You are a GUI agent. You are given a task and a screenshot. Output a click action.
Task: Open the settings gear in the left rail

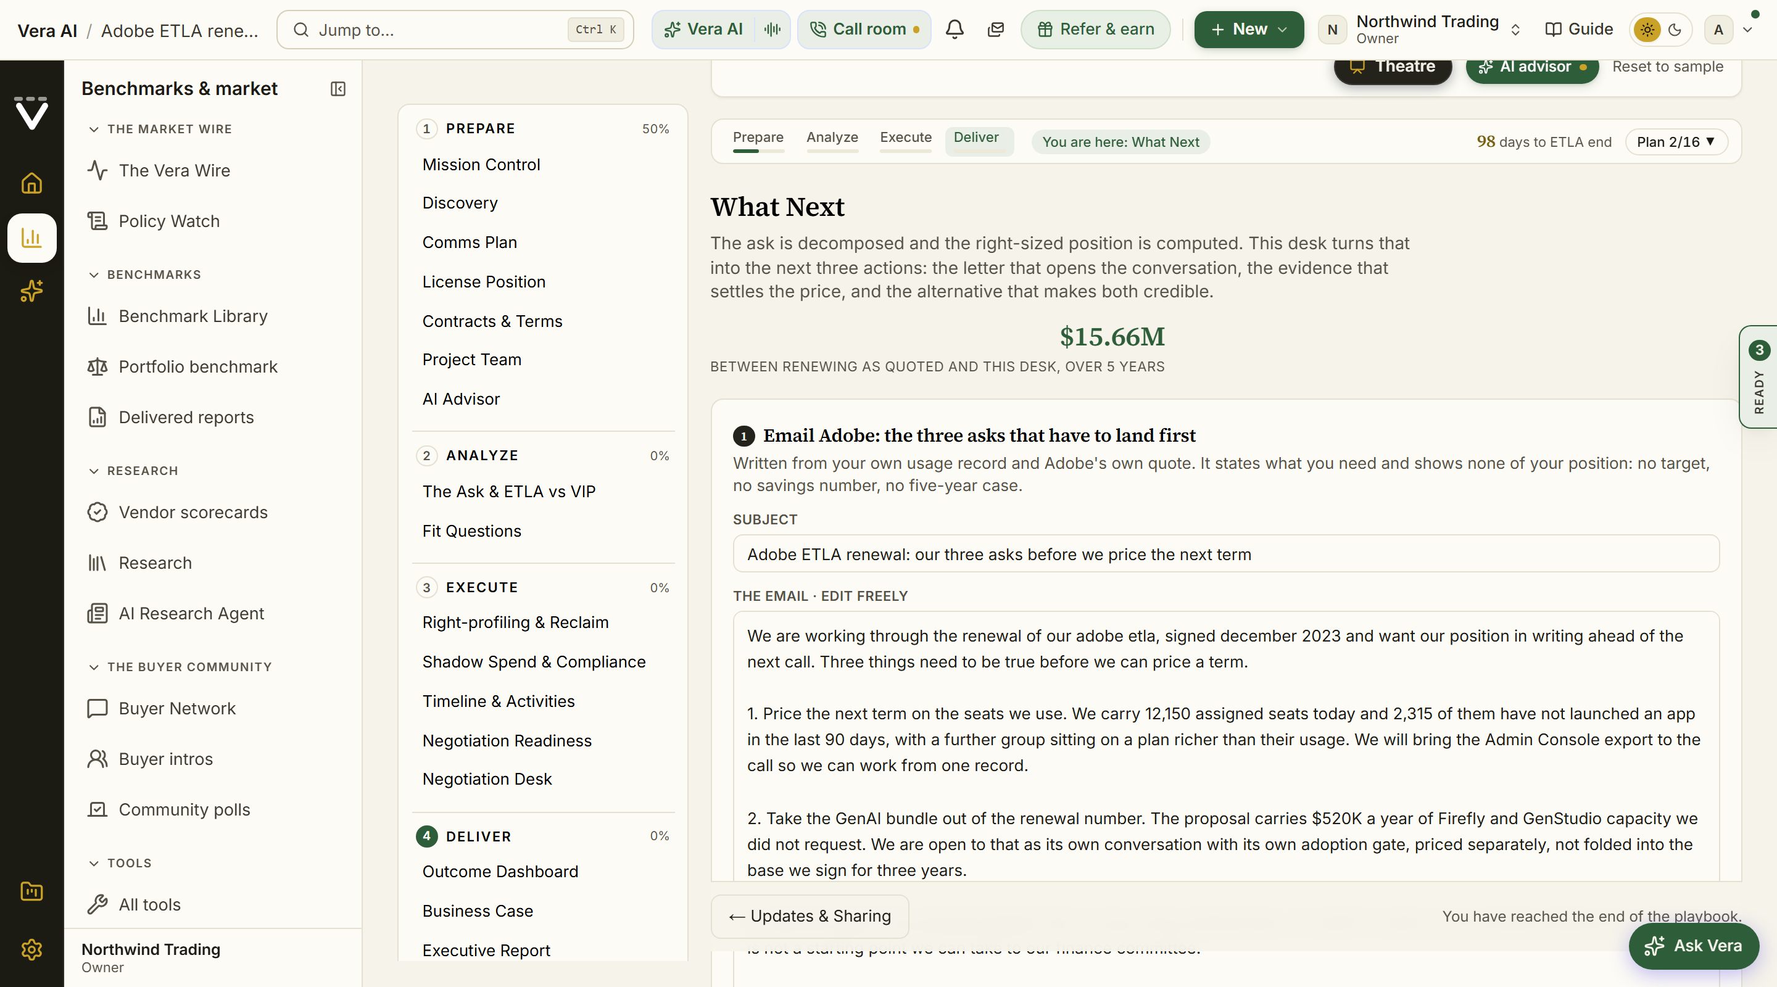tap(31, 950)
